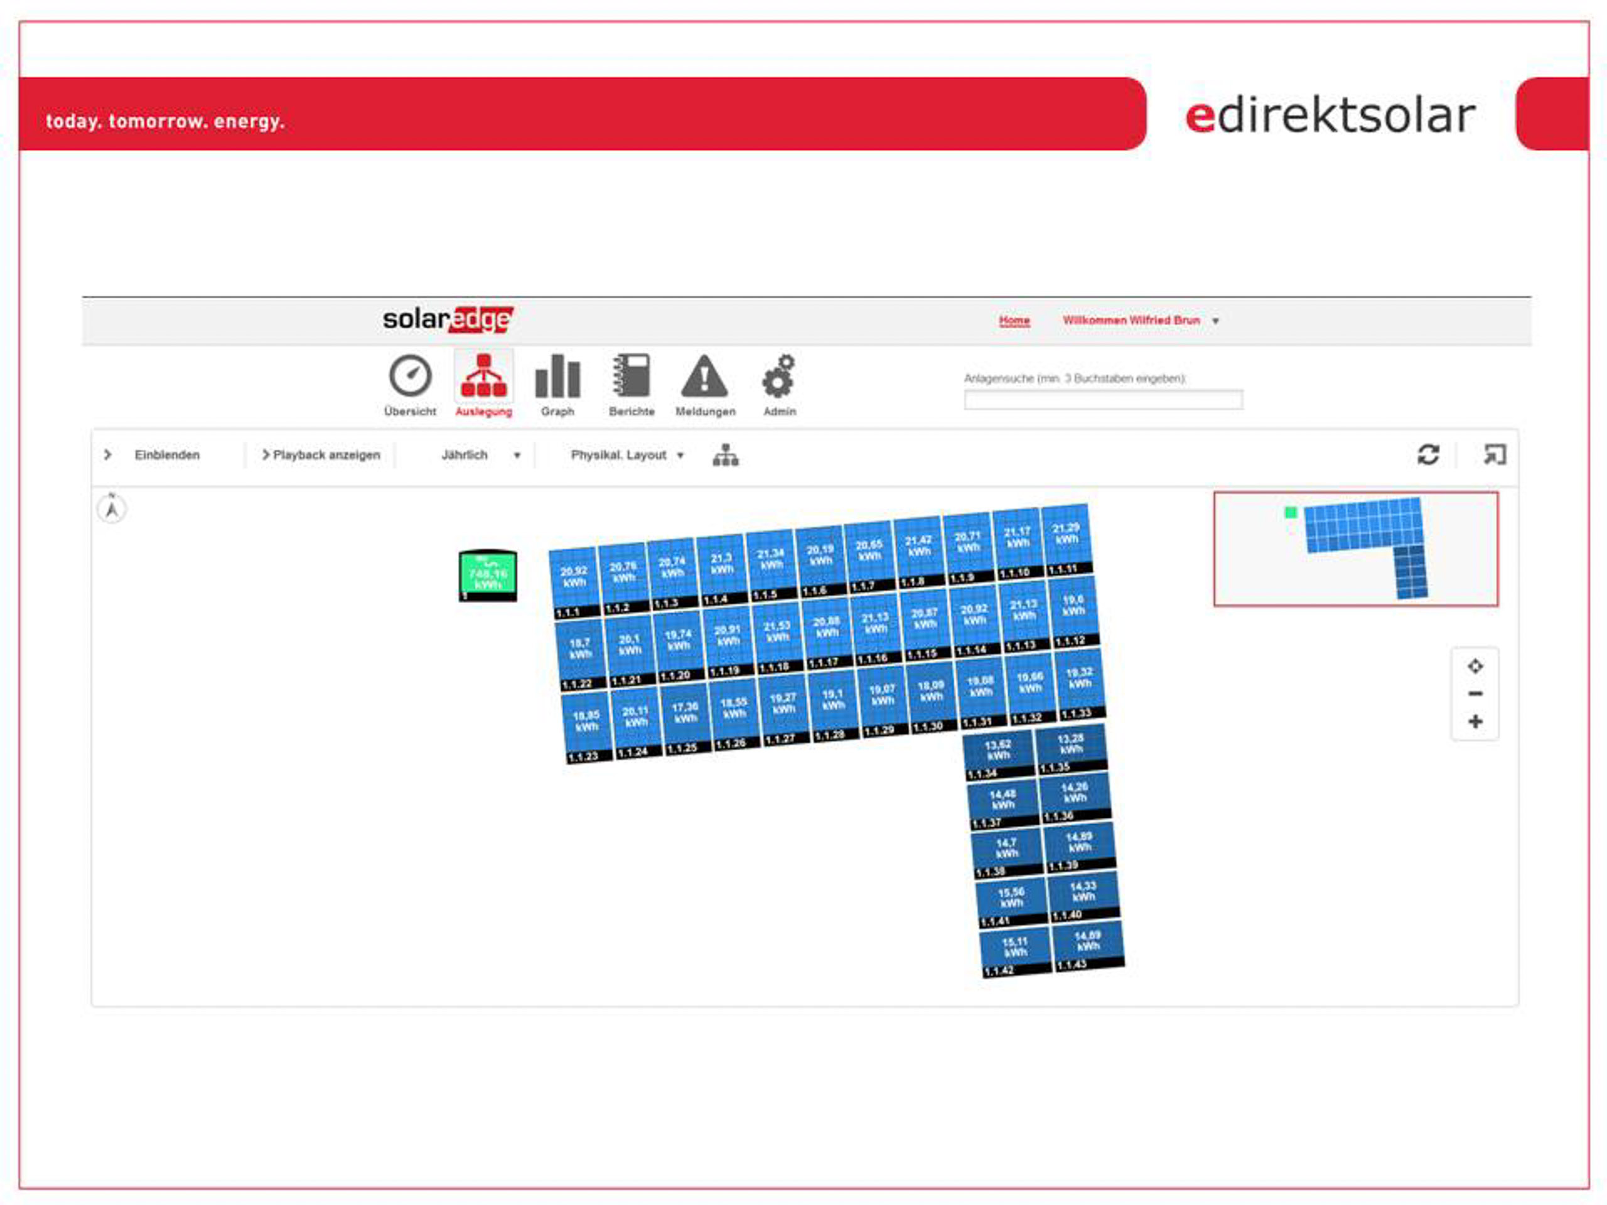
Task: Select solar module 1.1.23
Action: tap(586, 728)
